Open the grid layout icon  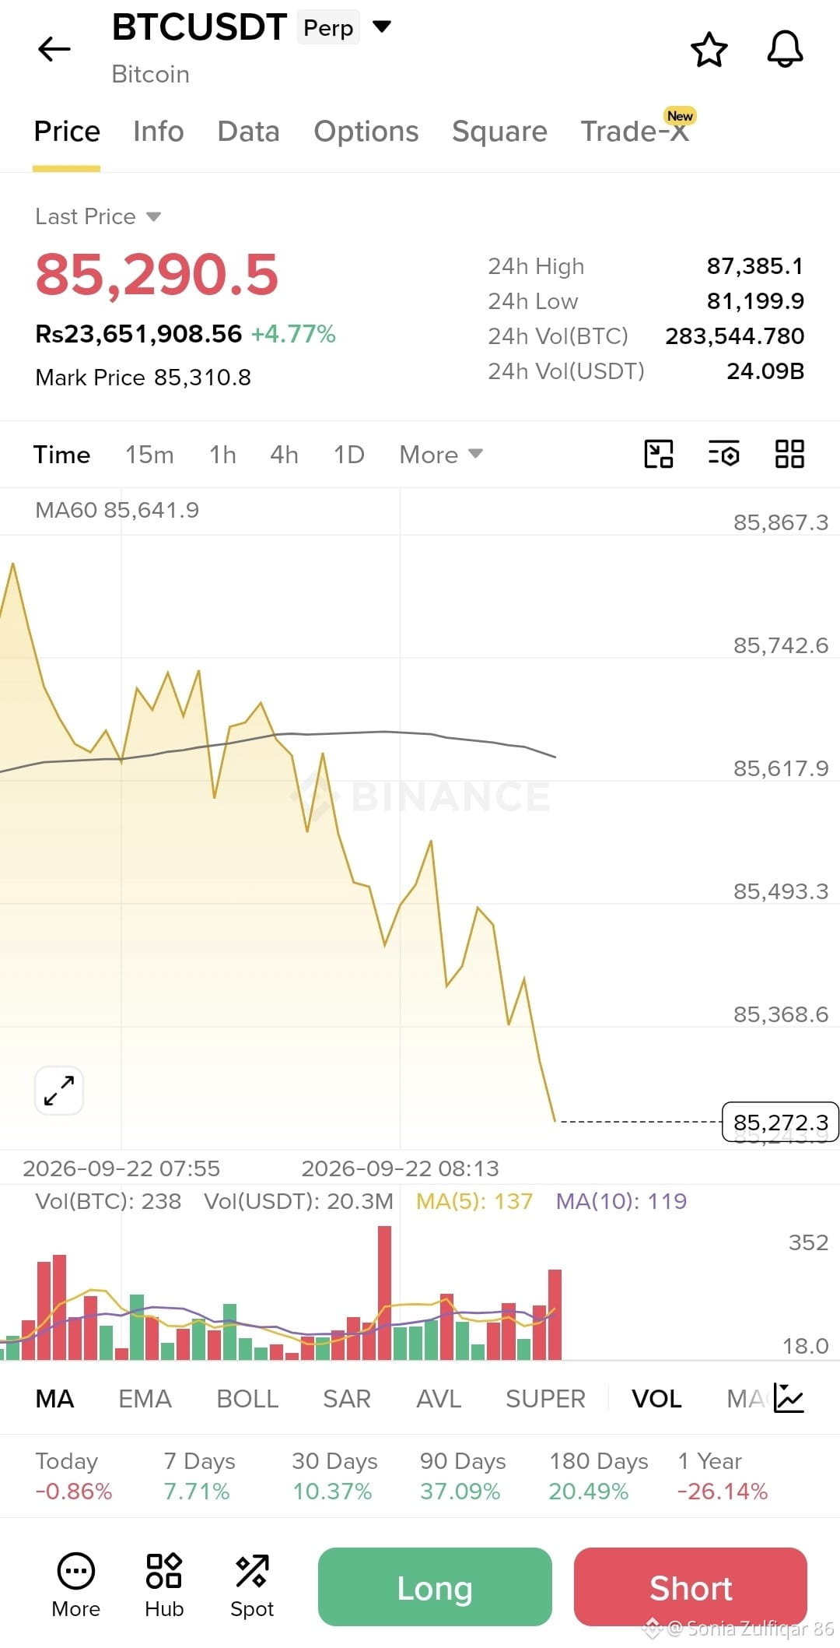pyautogui.click(x=789, y=454)
